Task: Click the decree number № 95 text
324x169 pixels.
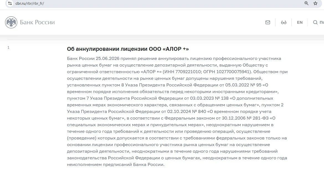Action: click(256, 85)
